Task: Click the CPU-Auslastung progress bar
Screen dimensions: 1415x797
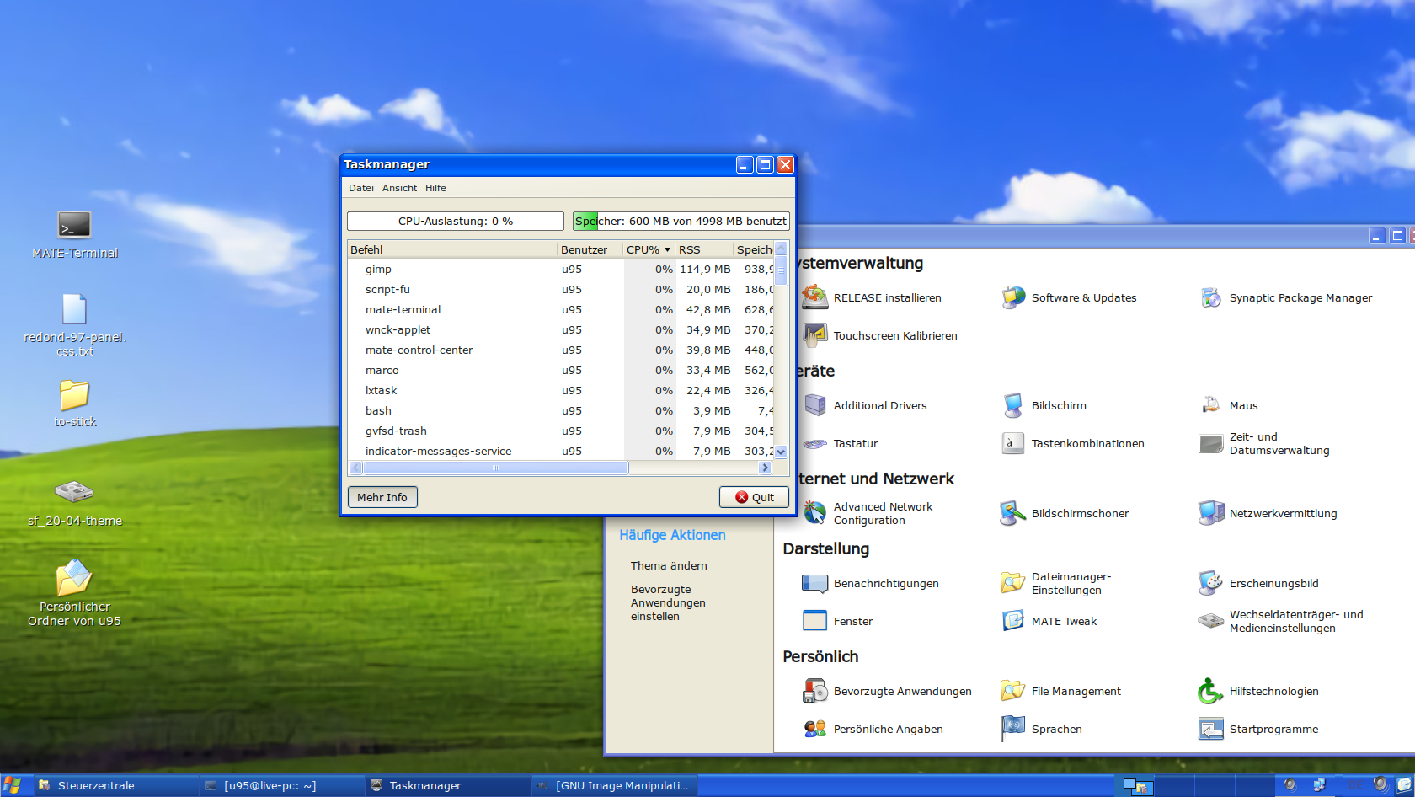Action: pos(456,221)
